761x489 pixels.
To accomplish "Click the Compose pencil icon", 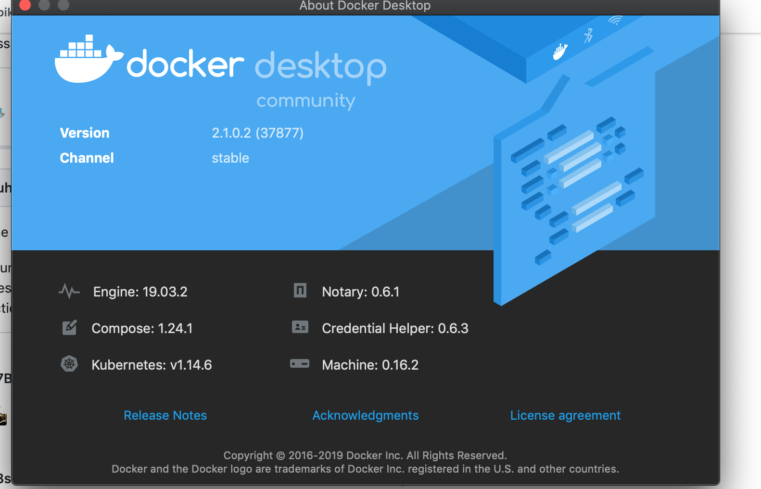I will [x=69, y=328].
